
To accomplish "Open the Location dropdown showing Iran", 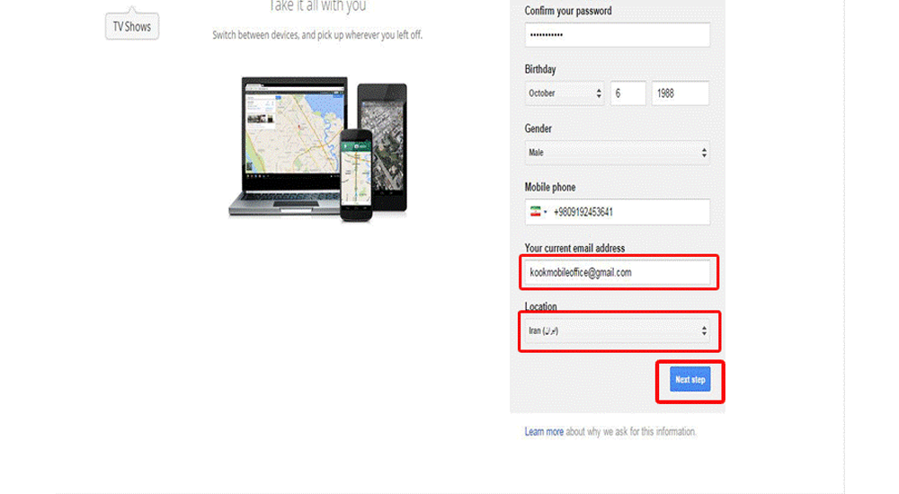I will click(x=617, y=331).
